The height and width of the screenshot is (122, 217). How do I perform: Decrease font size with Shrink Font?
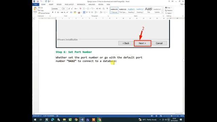click(x=72, y=8)
